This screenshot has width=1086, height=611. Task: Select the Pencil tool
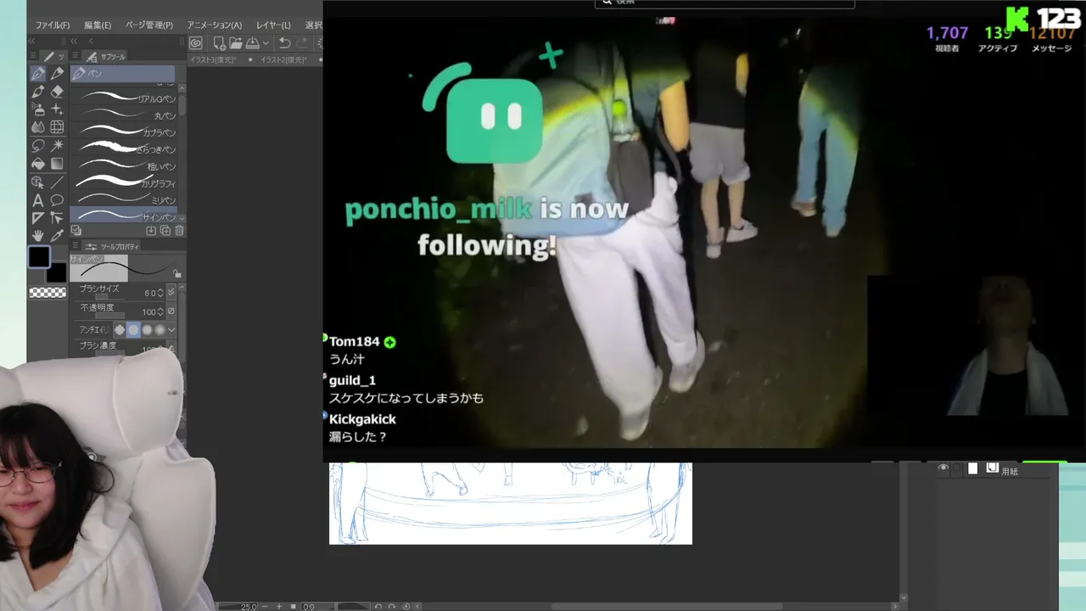(x=57, y=74)
